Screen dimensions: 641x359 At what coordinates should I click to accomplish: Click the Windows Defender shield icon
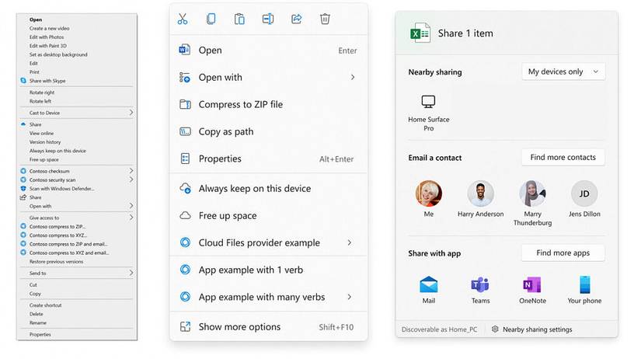pos(23,189)
